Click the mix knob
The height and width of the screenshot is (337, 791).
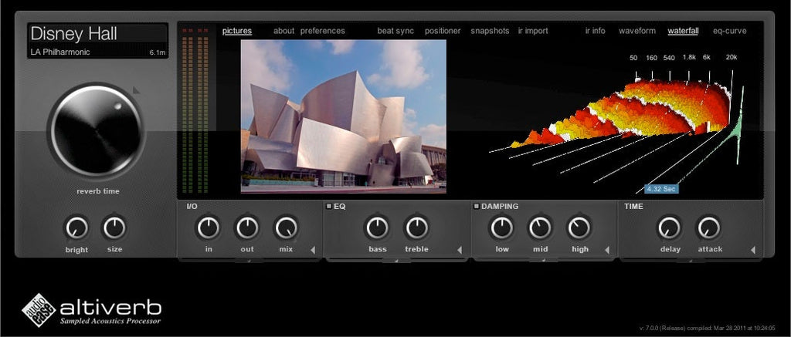click(x=286, y=228)
